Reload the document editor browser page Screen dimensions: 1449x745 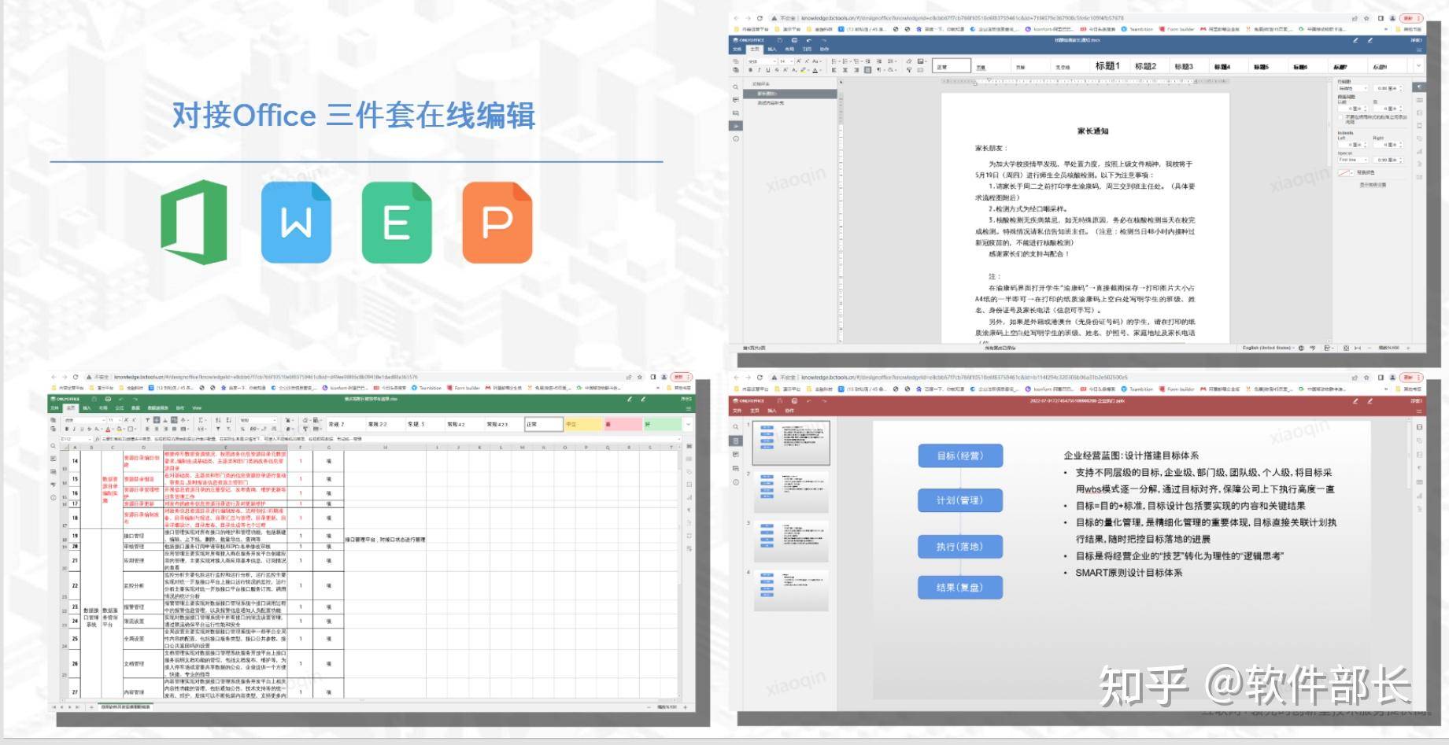tap(760, 17)
